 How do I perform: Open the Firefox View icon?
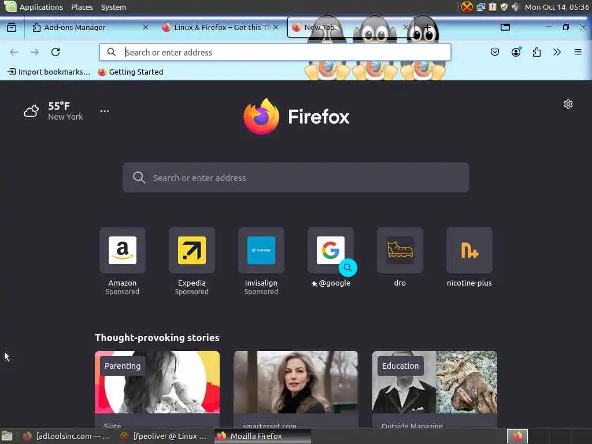[x=12, y=27]
